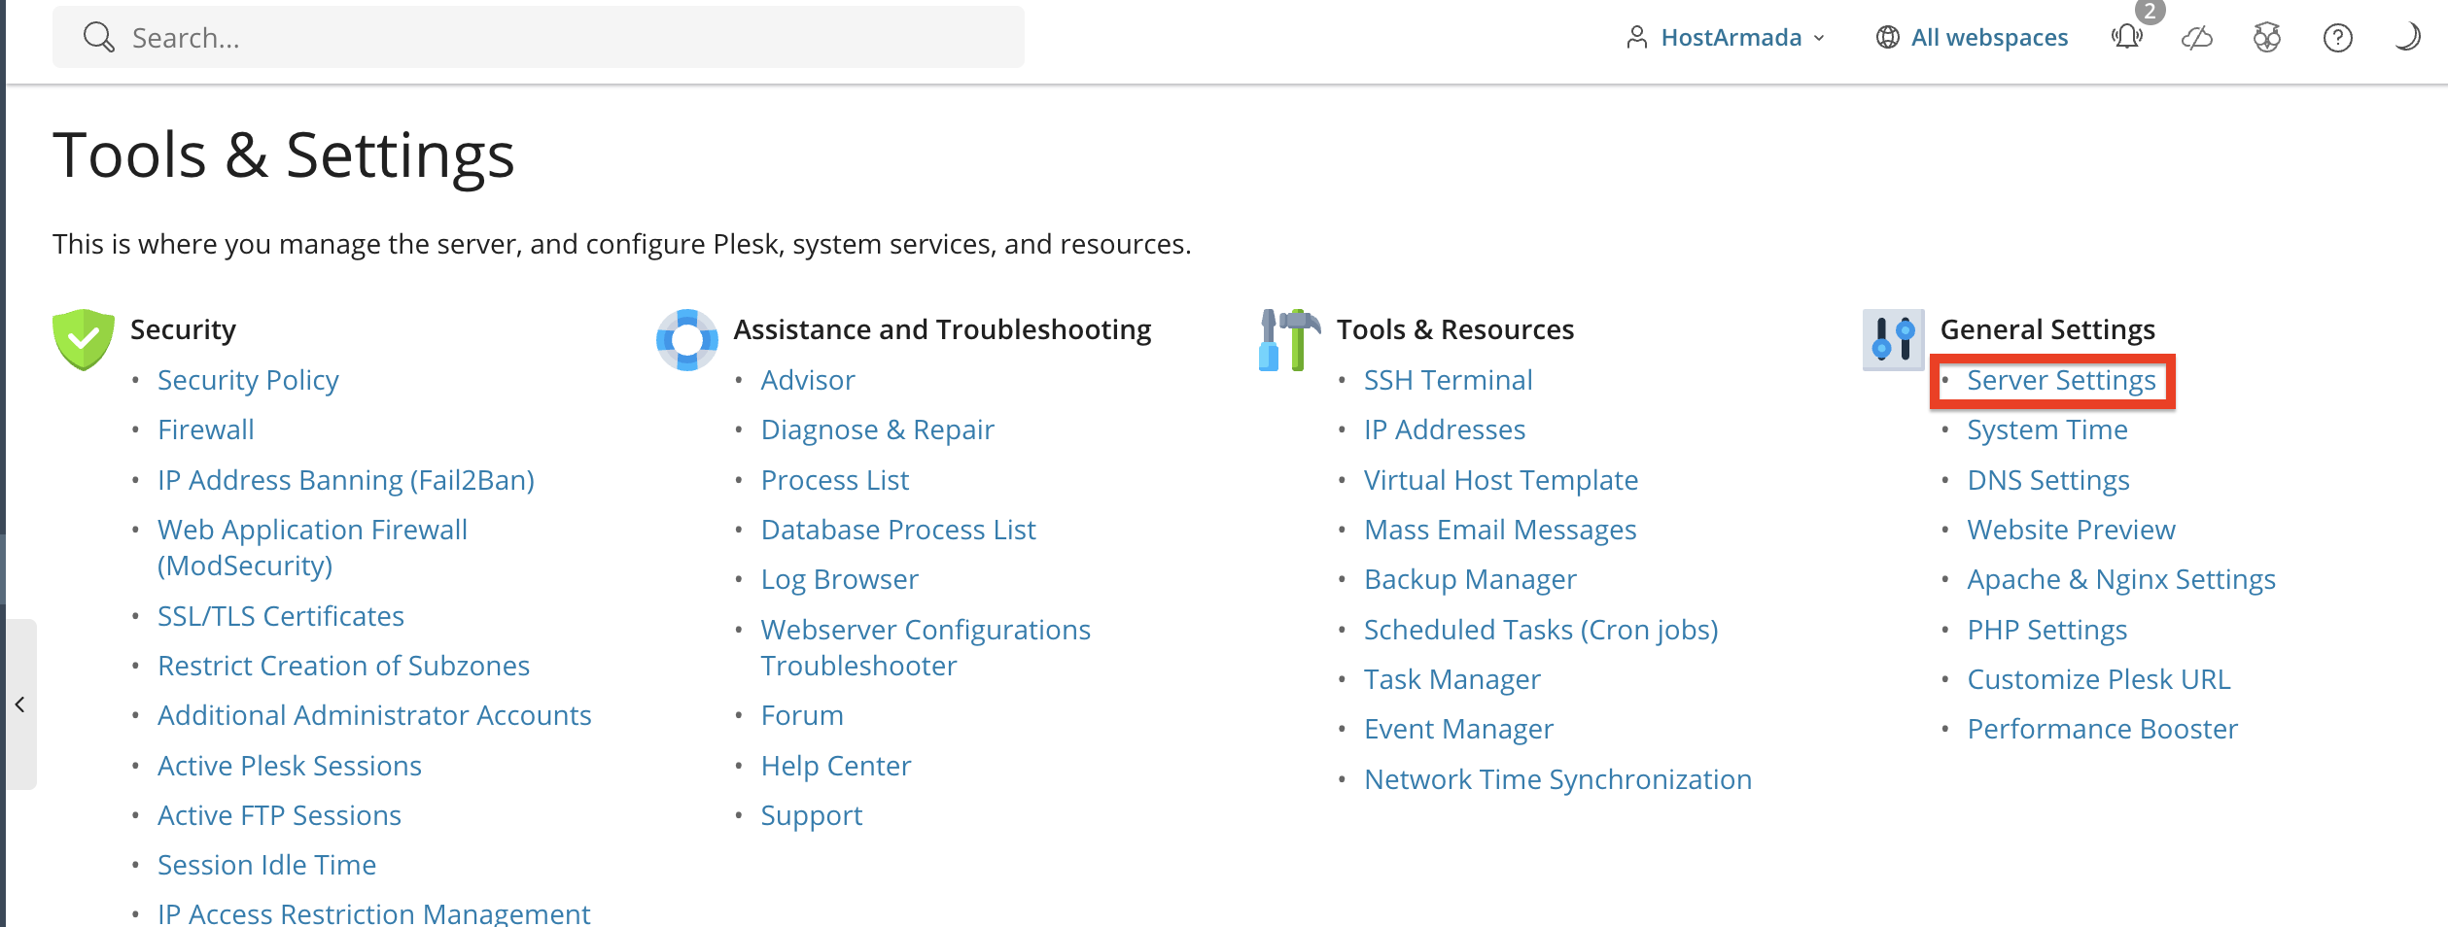Click the cloud sync status icon
Viewport: 2448px width, 927px height.
pos(2197,38)
